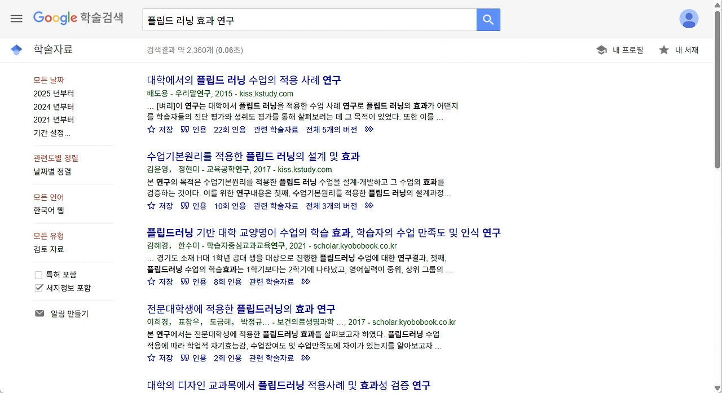The image size is (722, 393).
Task: Open the 플립드러닝 기반 대학 교양영어 article
Action: [x=323, y=232]
